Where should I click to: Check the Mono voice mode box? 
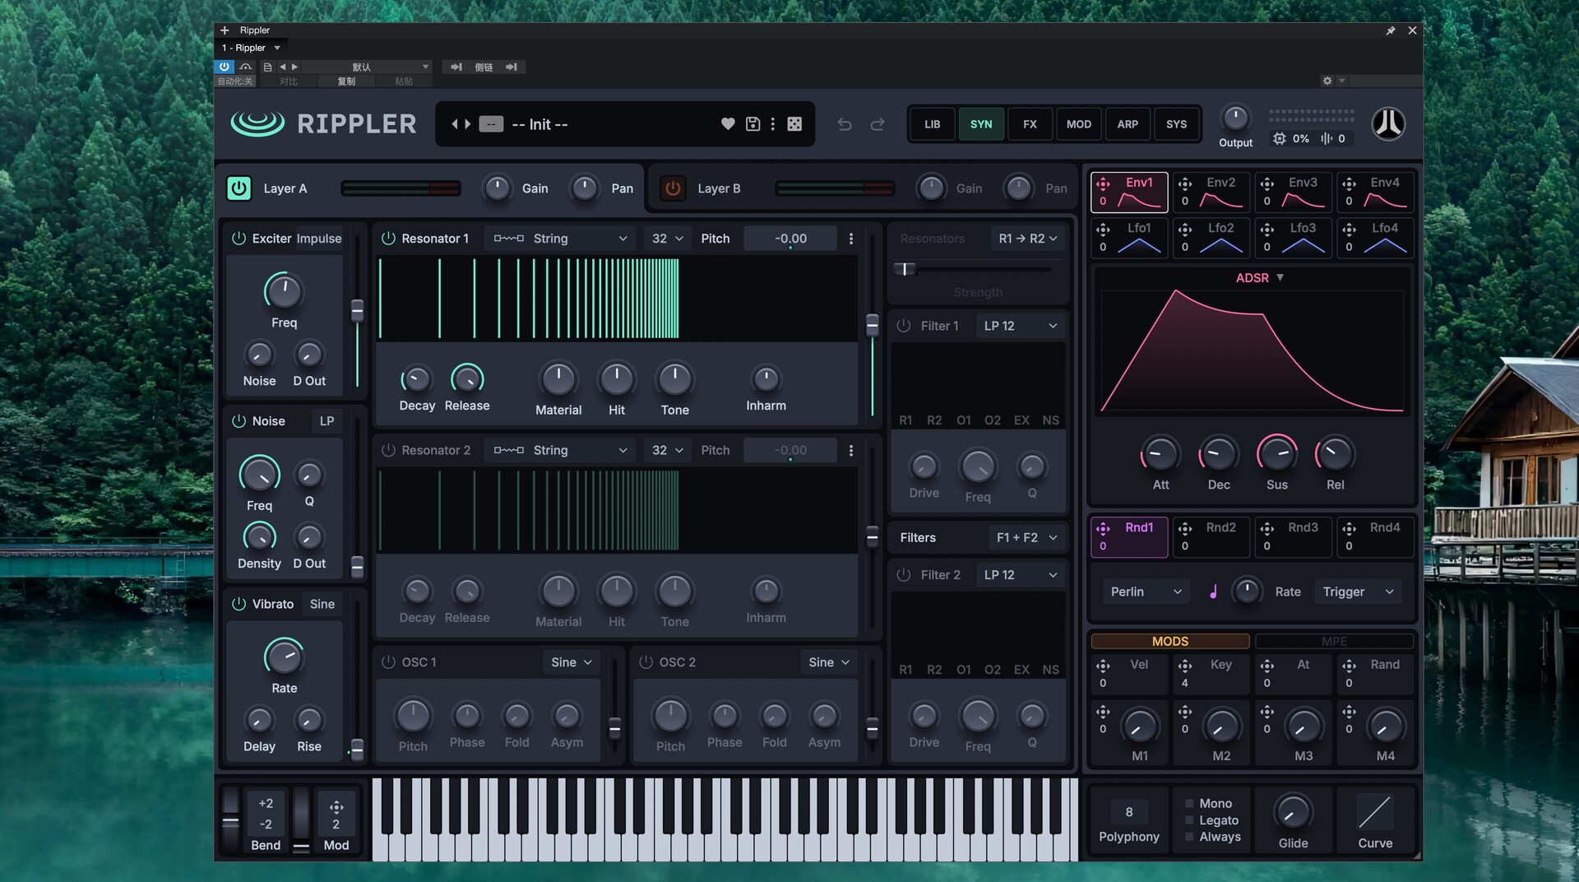pos(1189,804)
